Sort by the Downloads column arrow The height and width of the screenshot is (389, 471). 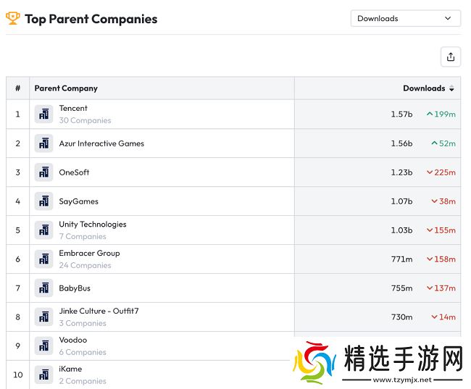pyautogui.click(x=451, y=88)
